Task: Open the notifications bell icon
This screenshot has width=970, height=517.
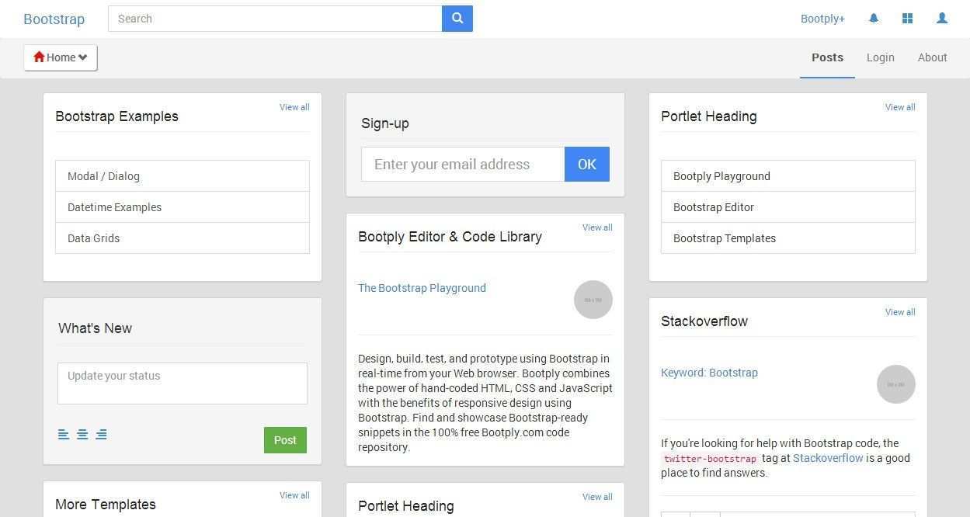Action: 874,18
